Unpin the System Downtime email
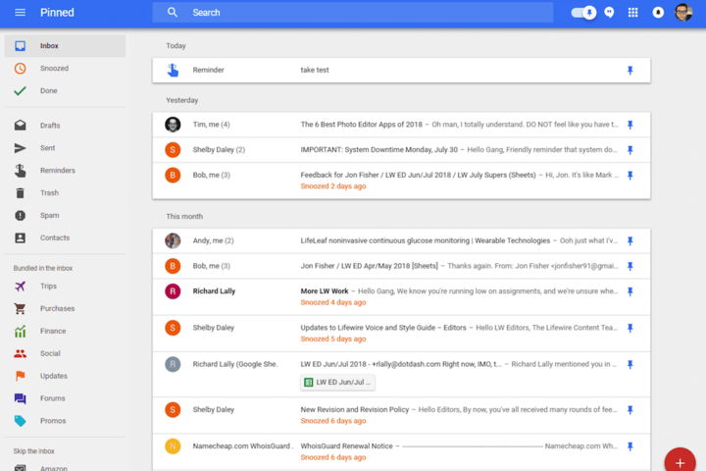Viewport: 706px width, 471px height. 630,150
